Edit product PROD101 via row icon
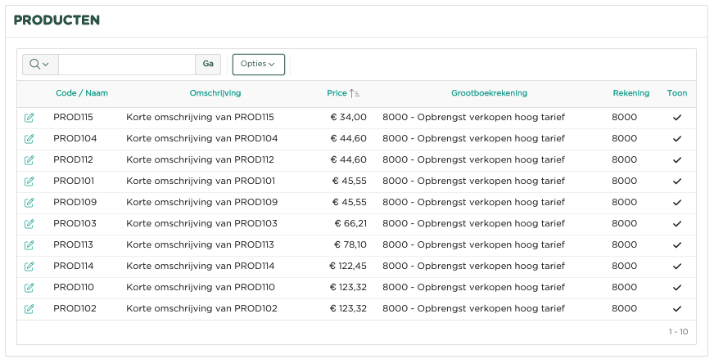This screenshot has height=363, width=714. tap(29, 181)
